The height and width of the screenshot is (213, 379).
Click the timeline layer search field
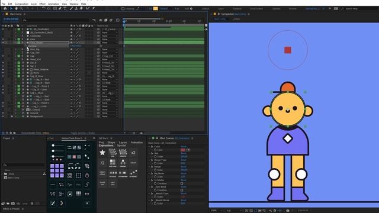56,20
